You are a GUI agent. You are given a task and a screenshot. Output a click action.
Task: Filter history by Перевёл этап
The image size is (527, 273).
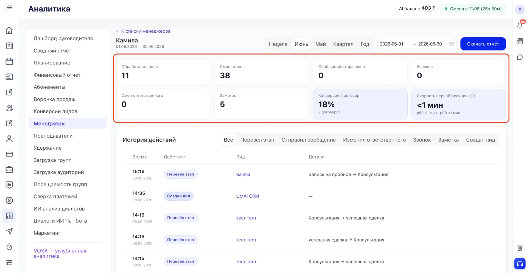tap(257, 140)
